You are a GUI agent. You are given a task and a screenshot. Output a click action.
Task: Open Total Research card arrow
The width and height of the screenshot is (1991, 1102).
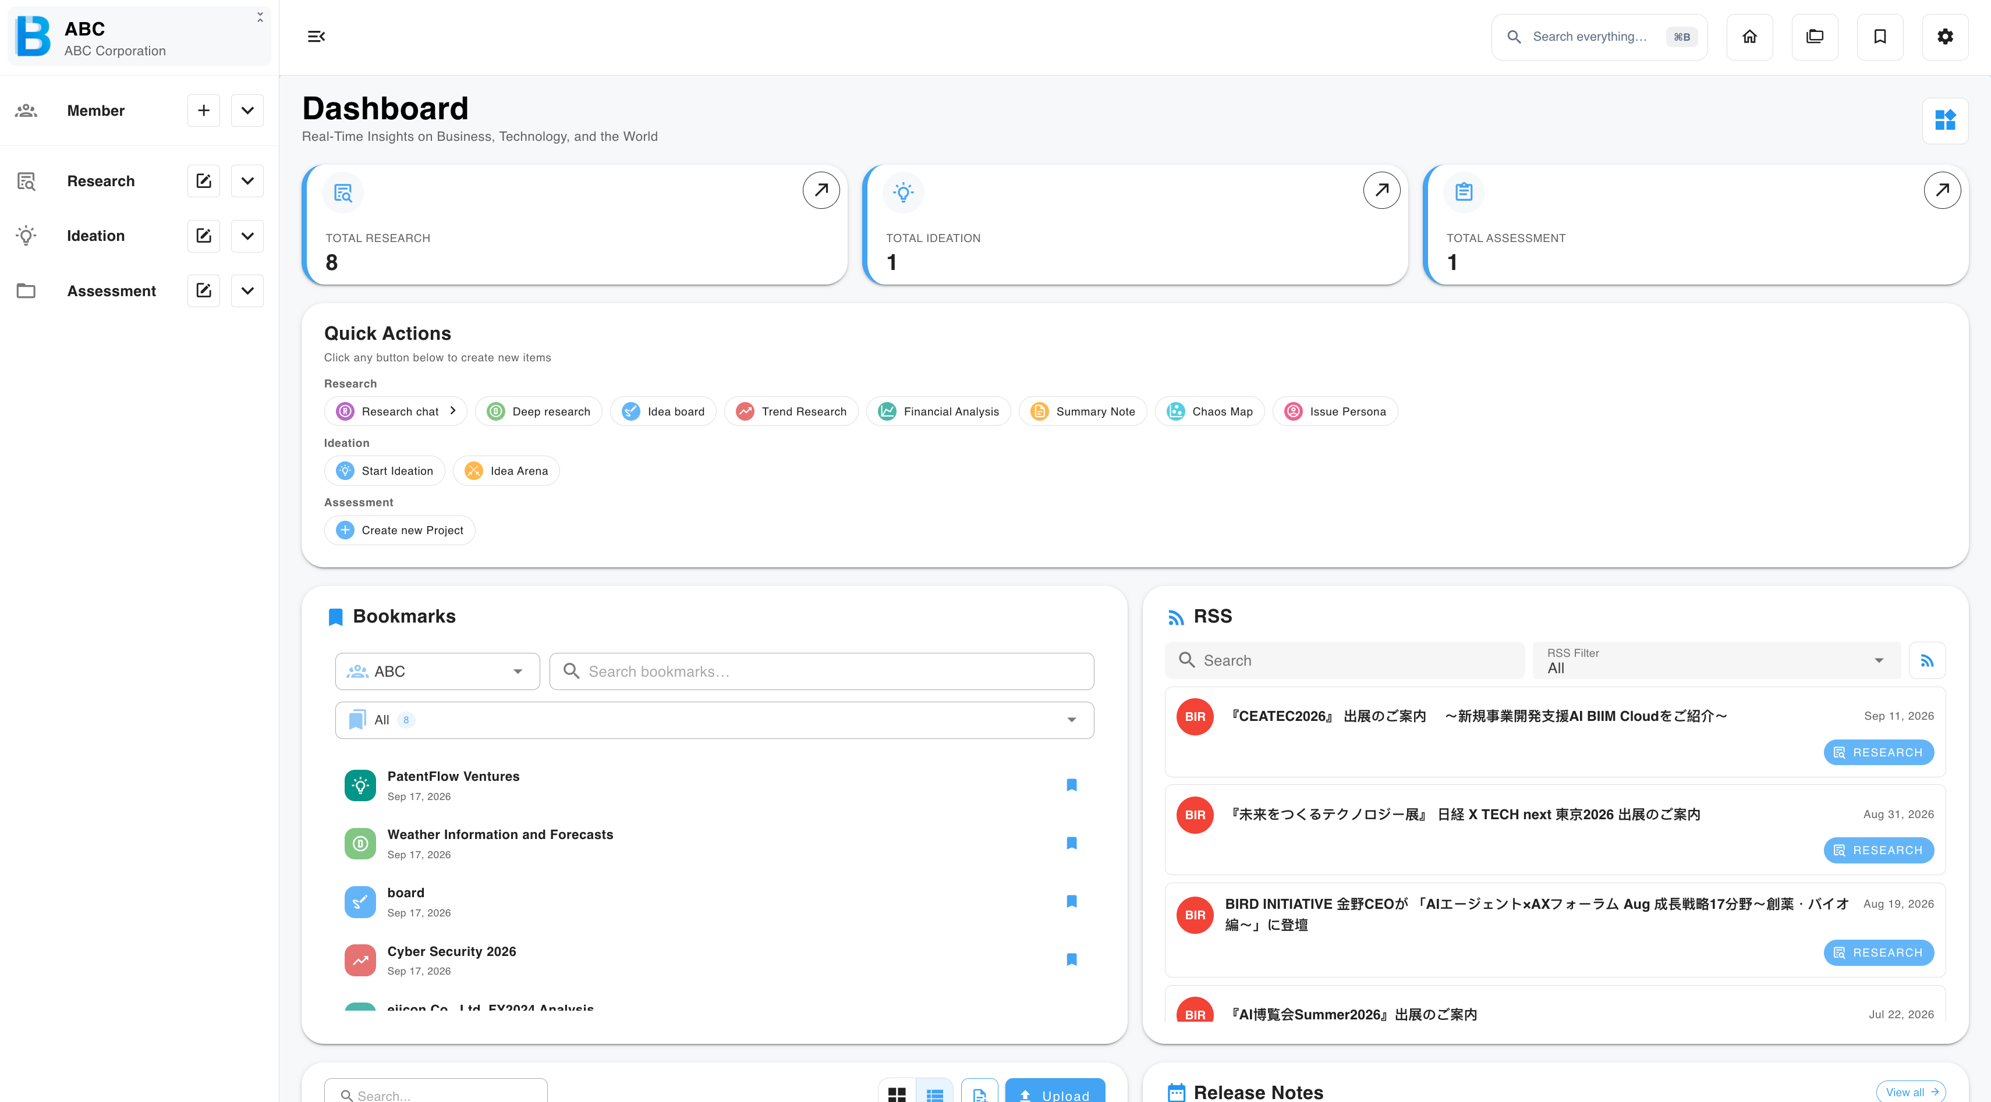coord(821,190)
